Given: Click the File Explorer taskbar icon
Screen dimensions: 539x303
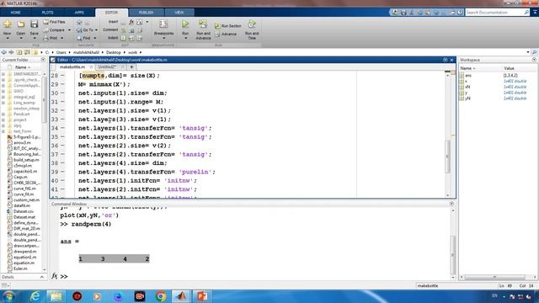Looking at the screenshot, I should [56, 296].
